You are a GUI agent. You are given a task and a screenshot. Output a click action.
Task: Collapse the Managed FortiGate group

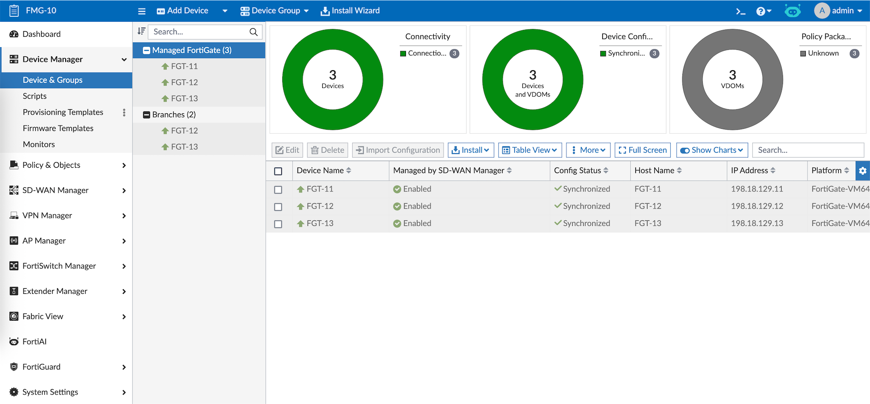[x=146, y=50]
